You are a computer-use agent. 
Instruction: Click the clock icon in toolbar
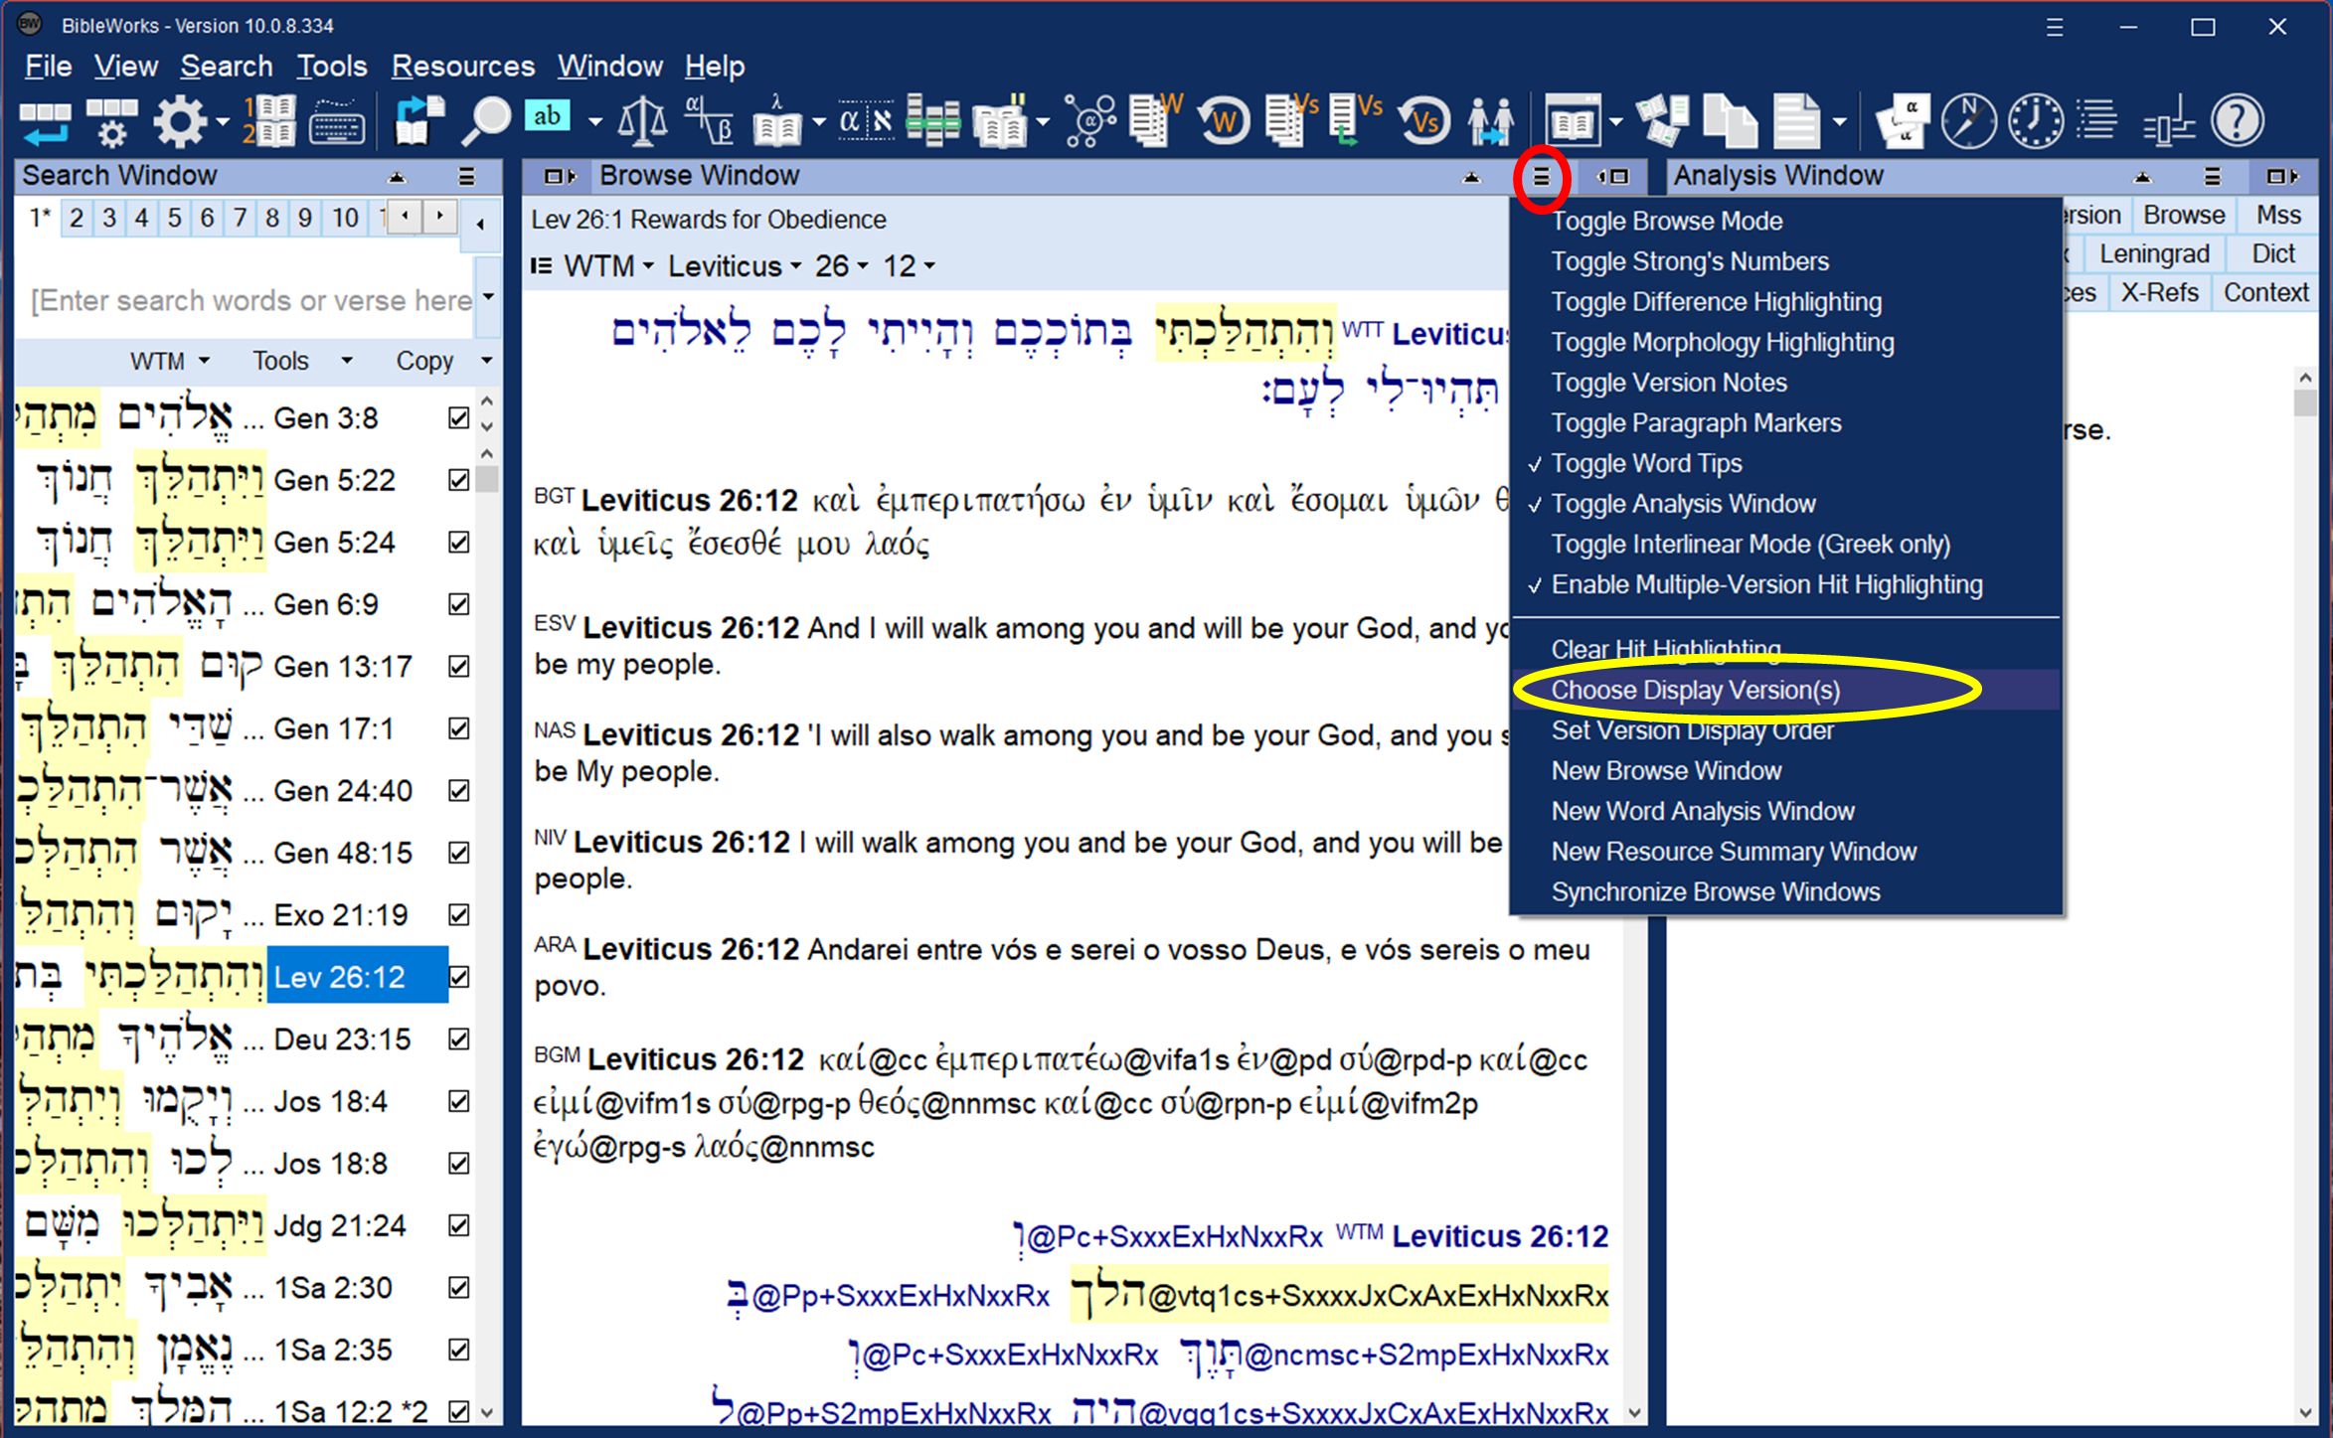point(2035,121)
